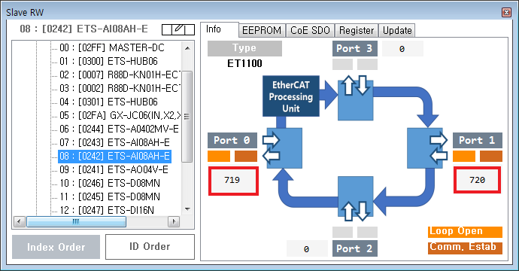Click the orange Loop Open legend swatch

pos(465,232)
